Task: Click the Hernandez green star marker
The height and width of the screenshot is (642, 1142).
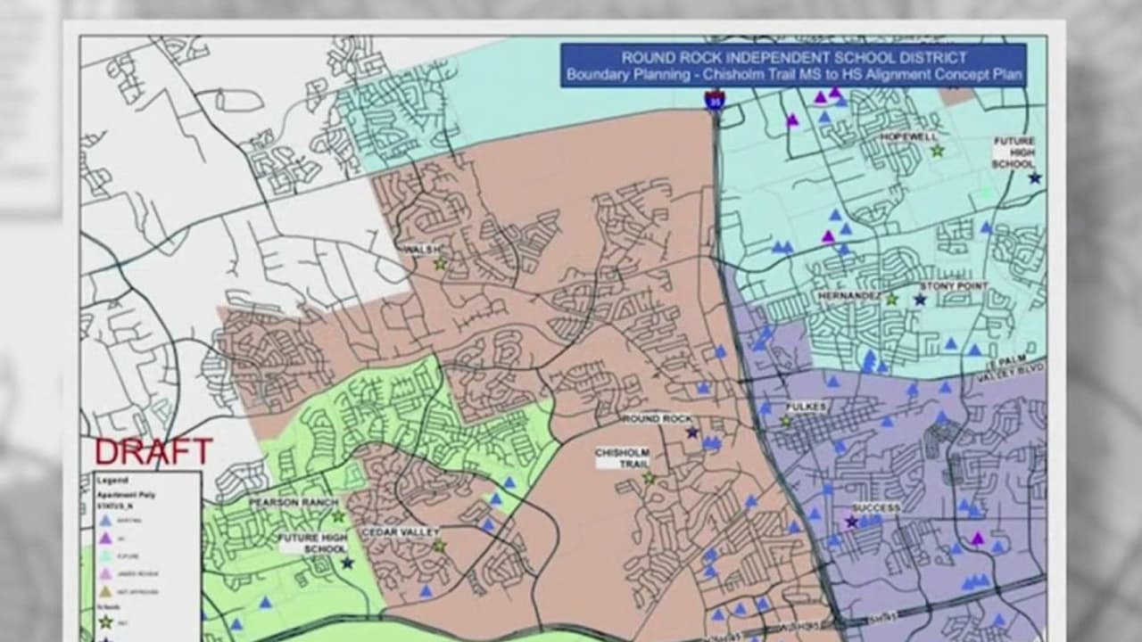Action: (x=891, y=300)
